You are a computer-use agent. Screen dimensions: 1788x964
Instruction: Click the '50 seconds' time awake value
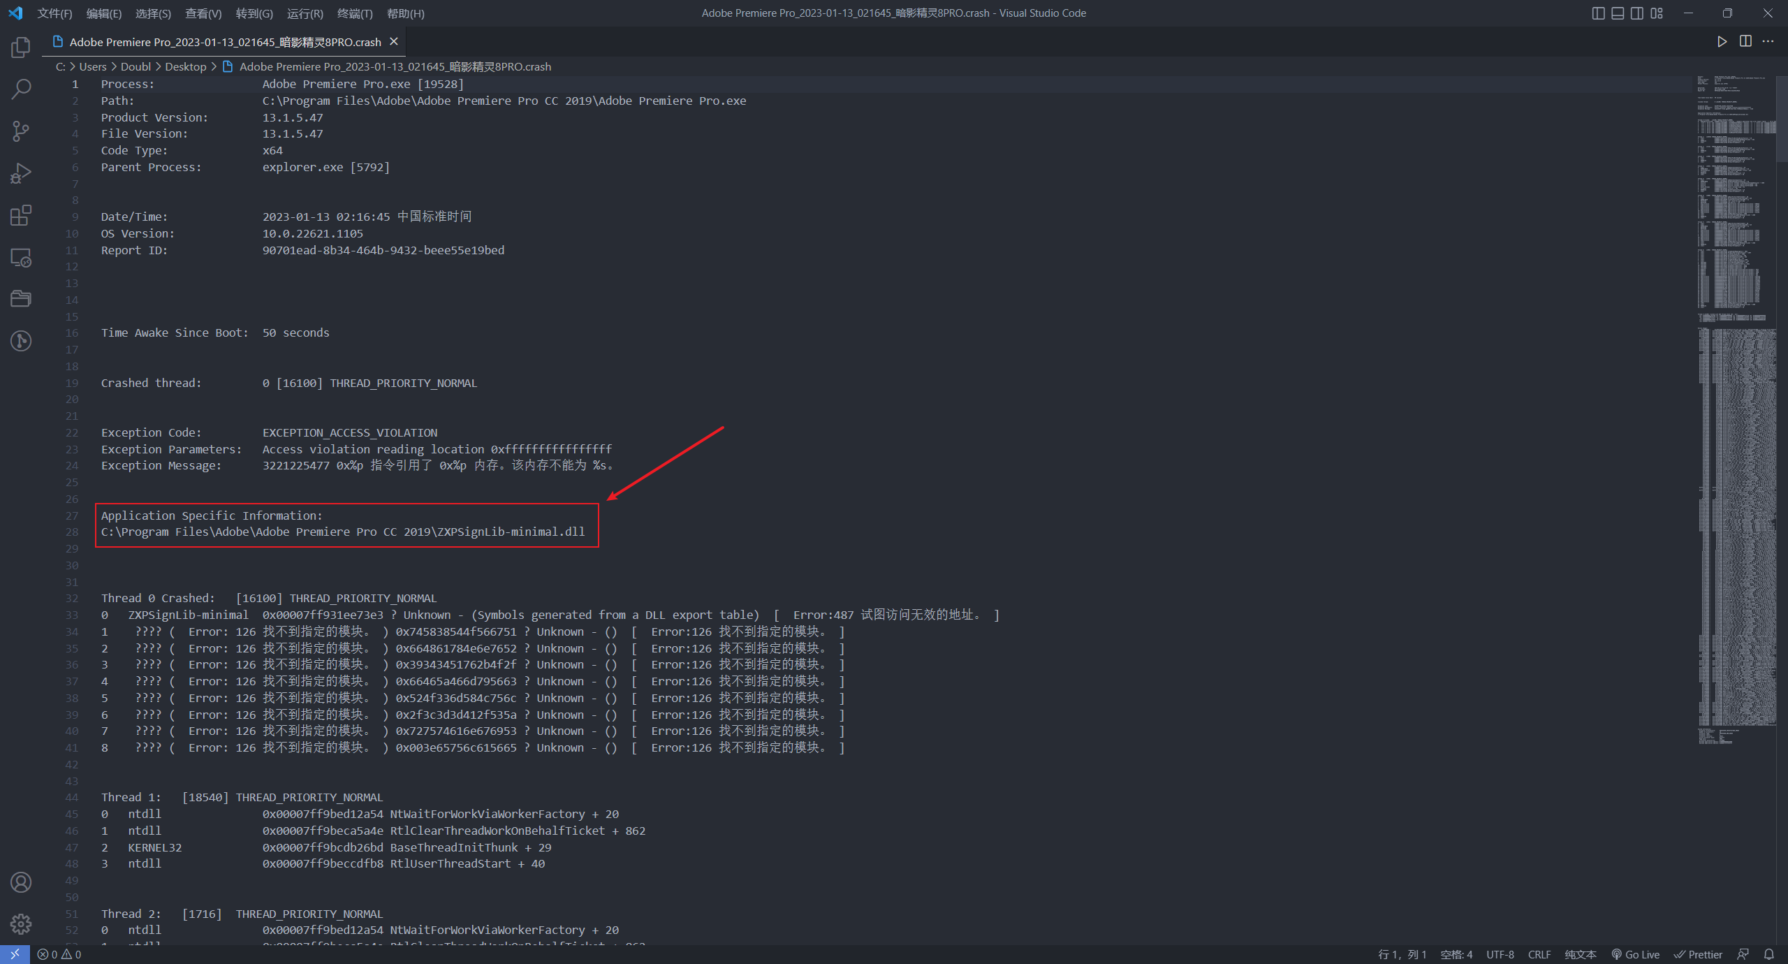tap(296, 333)
